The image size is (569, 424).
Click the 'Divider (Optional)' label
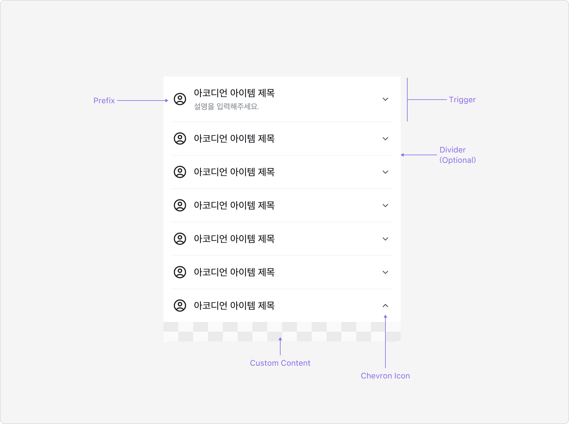pos(458,155)
